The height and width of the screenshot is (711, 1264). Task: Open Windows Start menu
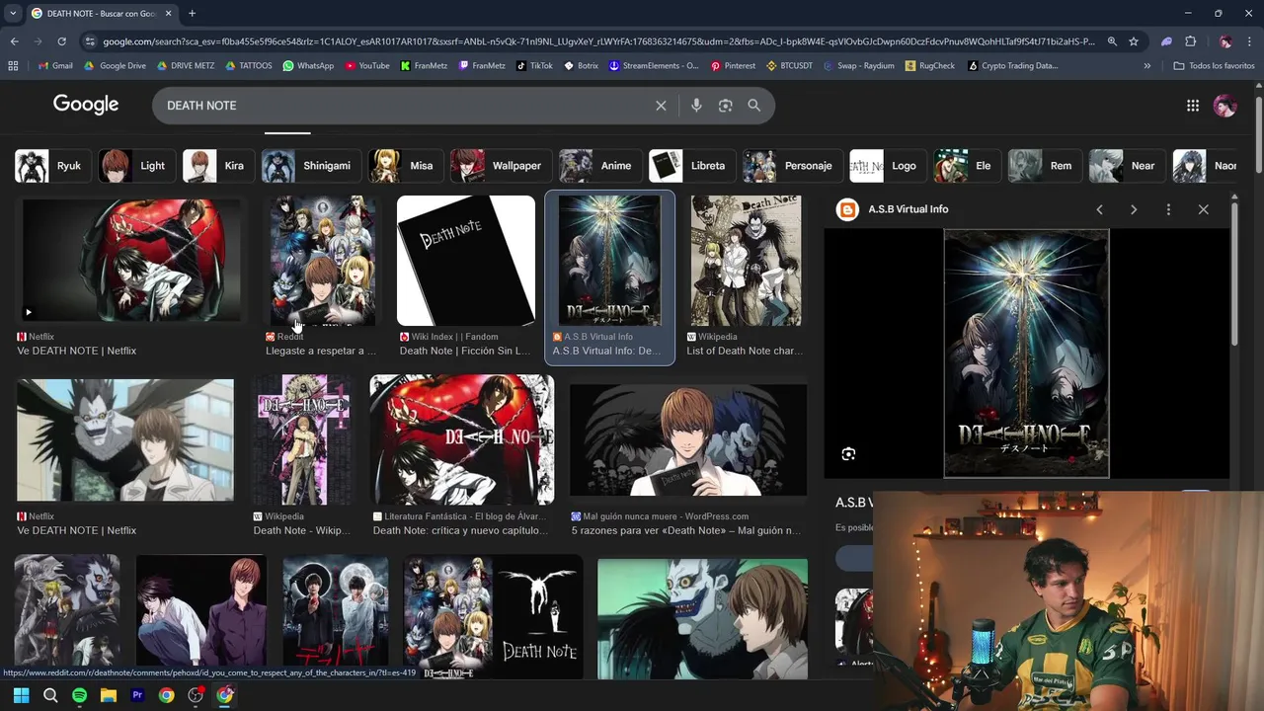(21, 695)
